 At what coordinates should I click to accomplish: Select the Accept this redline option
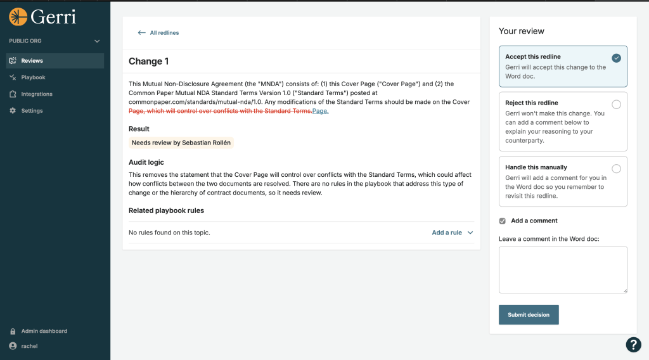[x=563, y=66]
